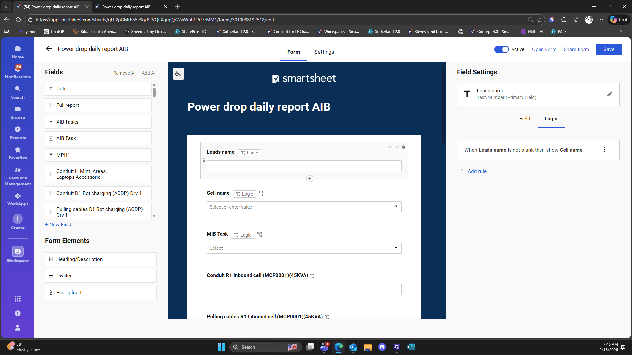Move Leads name field down with arrow
This screenshot has height=355, width=632.
(397, 147)
